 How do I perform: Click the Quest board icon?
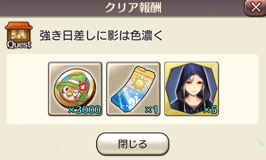19,35
